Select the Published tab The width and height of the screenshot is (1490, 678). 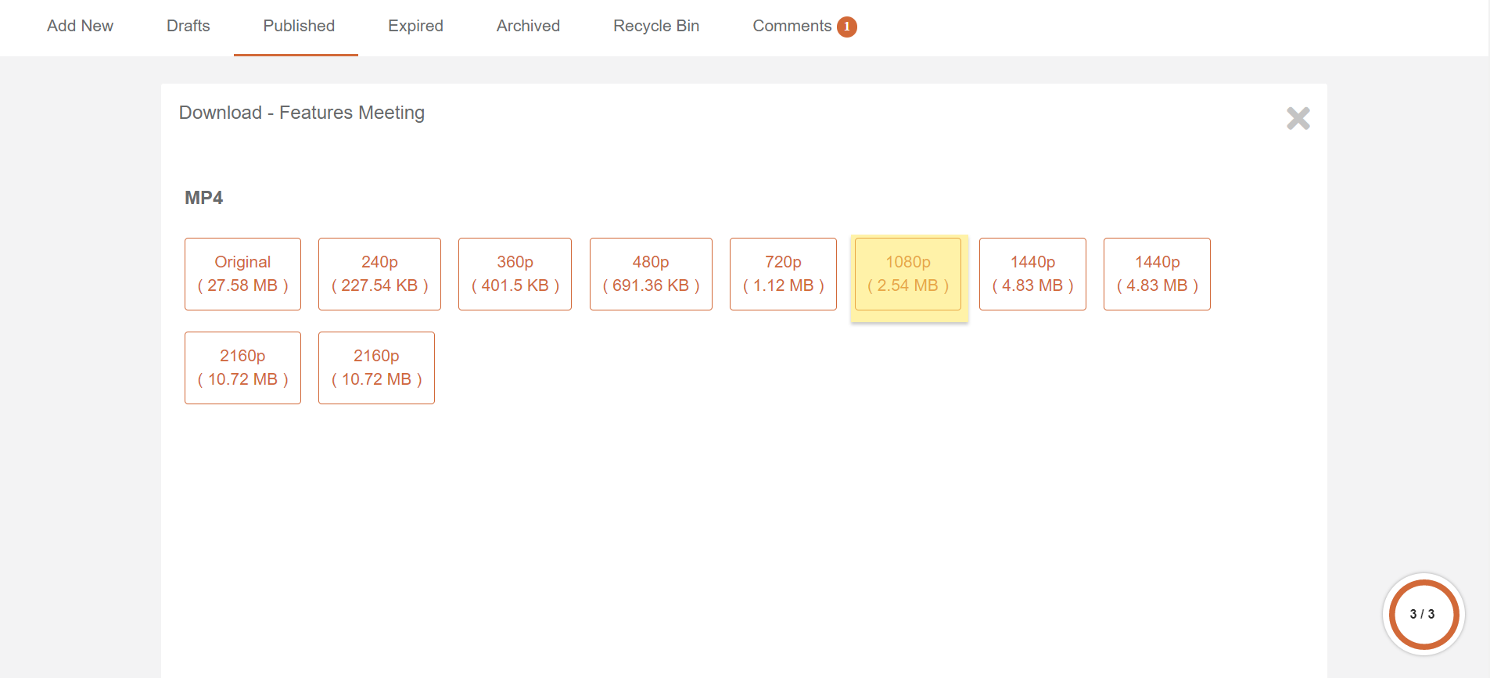298,26
